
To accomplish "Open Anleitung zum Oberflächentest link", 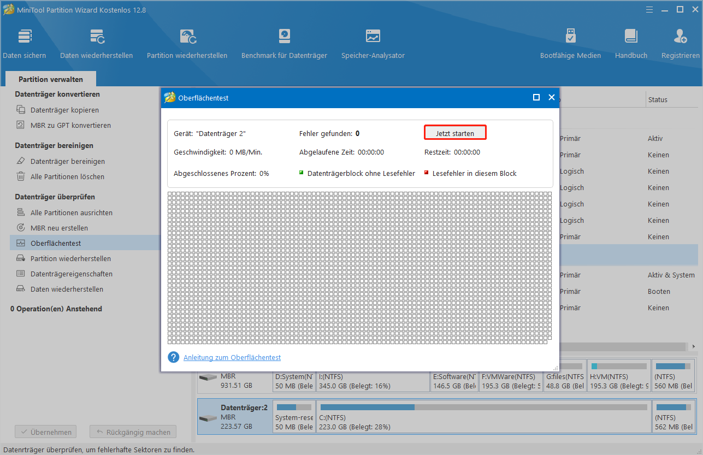I will click(x=232, y=357).
